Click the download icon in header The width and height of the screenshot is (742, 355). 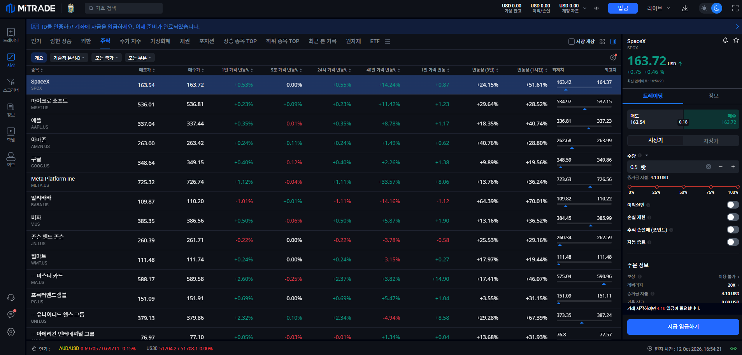(685, 8)
